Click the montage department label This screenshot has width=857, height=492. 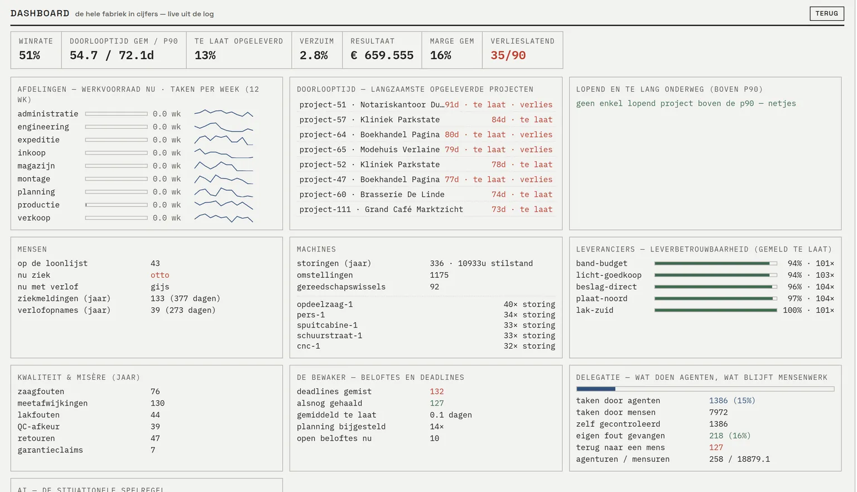click(34, 179)
